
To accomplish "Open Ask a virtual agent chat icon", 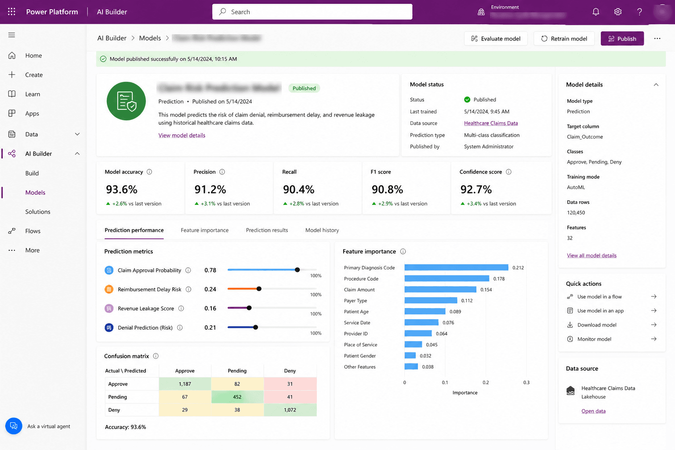I will [x=14, y=426].
